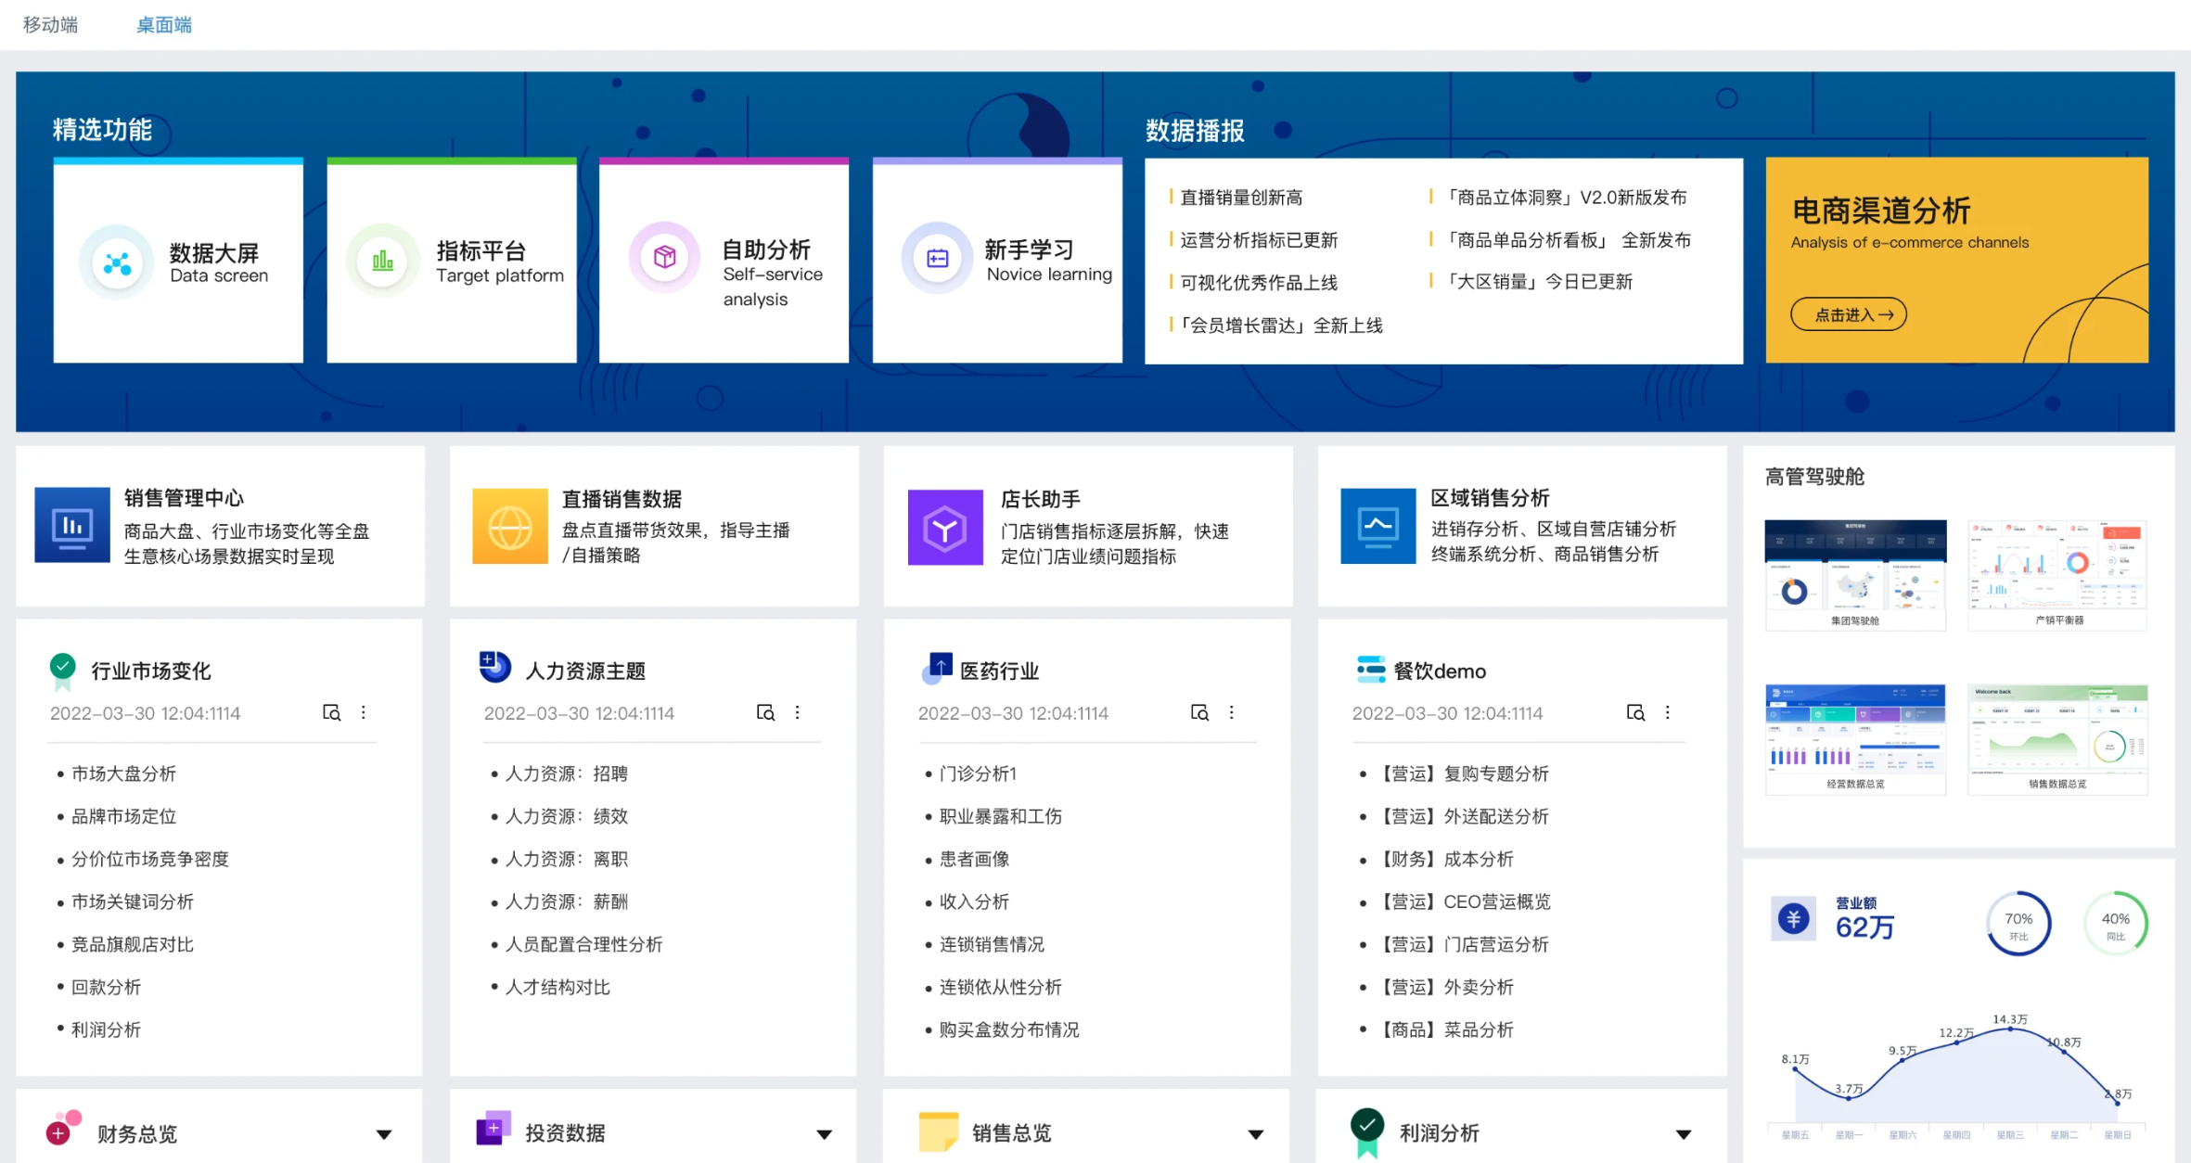Click the 投资数据 purple icon
2191x1163 pixels.
click(493, 1128)
